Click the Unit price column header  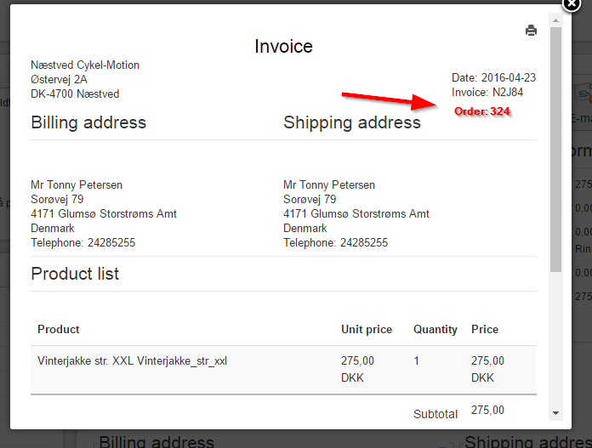[367, 329]
